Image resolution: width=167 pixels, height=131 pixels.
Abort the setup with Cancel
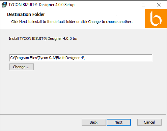click(x=149, y=122)
